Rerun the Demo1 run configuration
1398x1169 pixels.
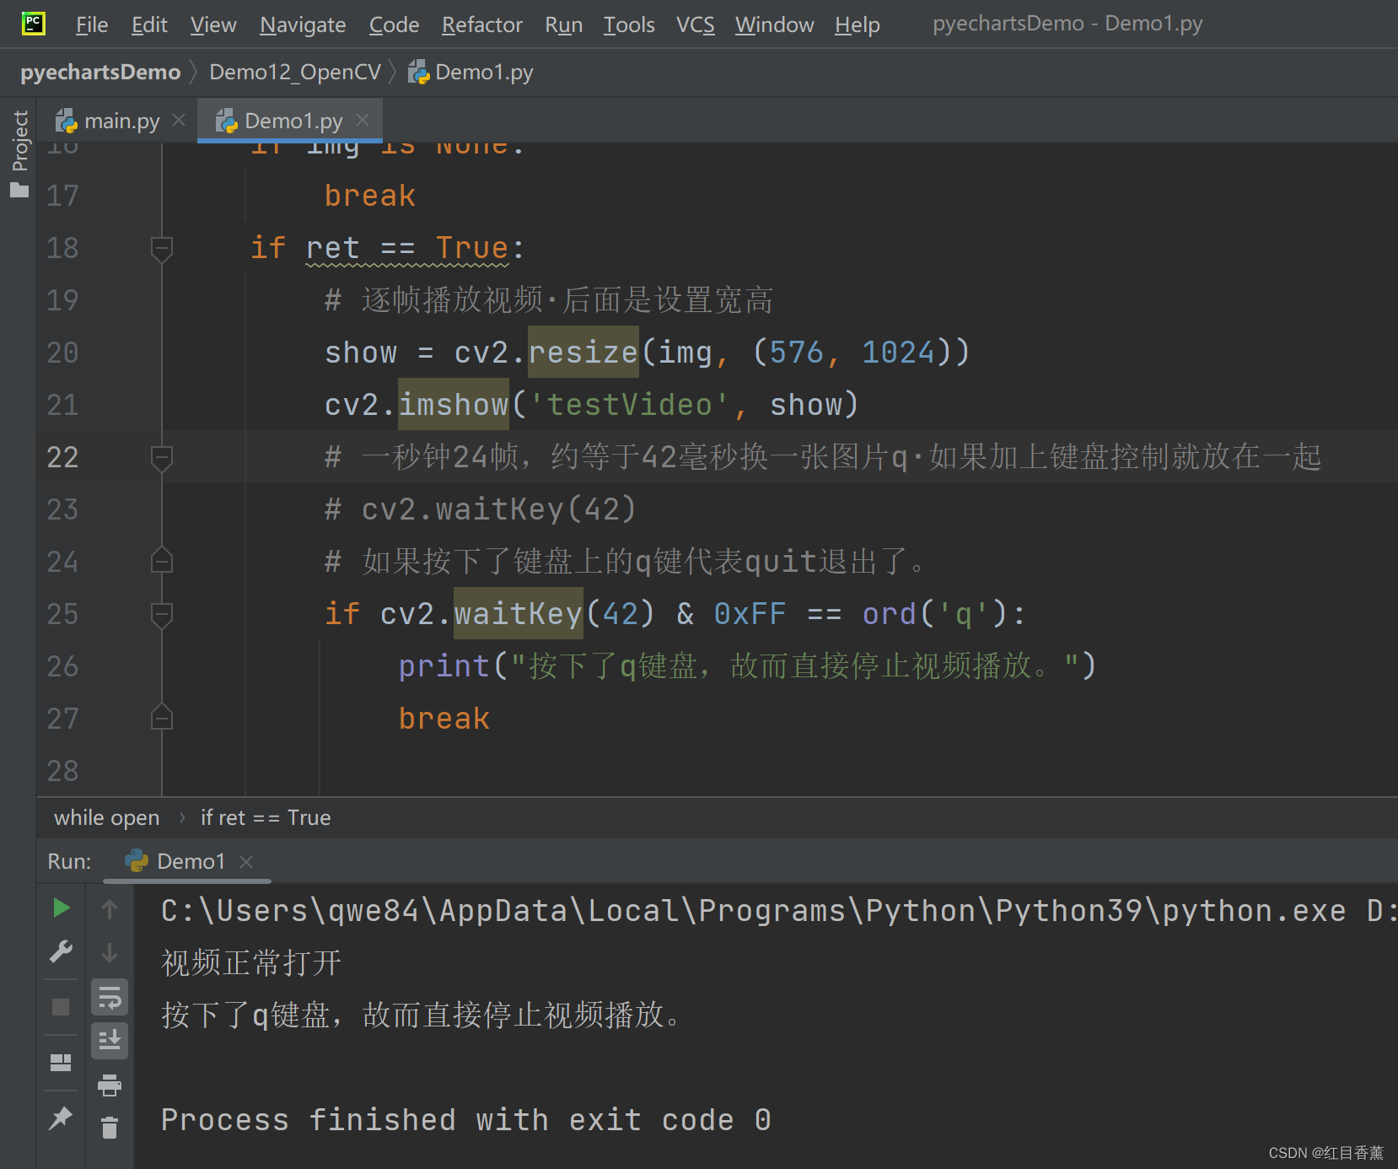[61, 908]
